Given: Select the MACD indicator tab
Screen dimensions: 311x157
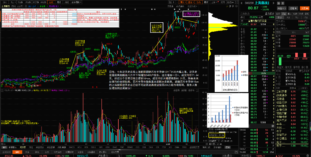Looking at the screenshot, I should (71, 147).
